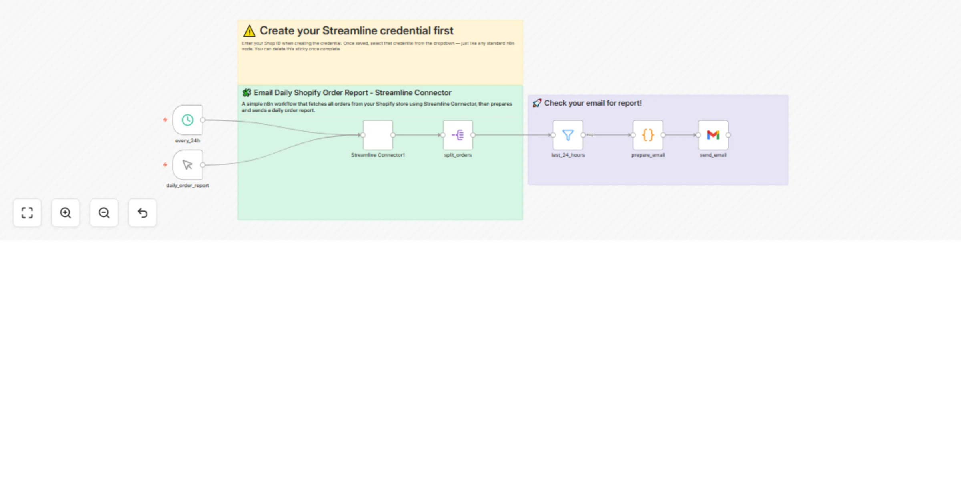Image resolution: width=961 pixels, height=504 pixels.
Task: Open the prepare_email code node
Action: 648,135
